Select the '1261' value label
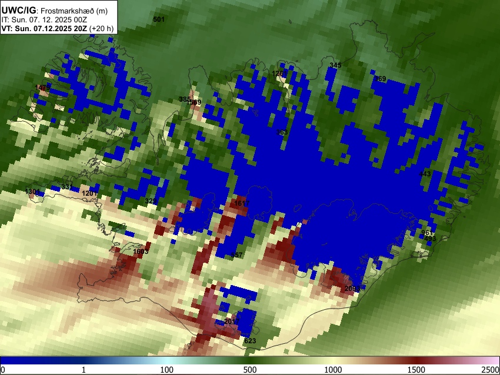Viewport: 500px width, 375px height. [x=279, y=73]
